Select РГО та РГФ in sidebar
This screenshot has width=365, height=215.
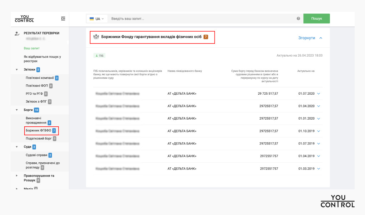tap(35, 94)
